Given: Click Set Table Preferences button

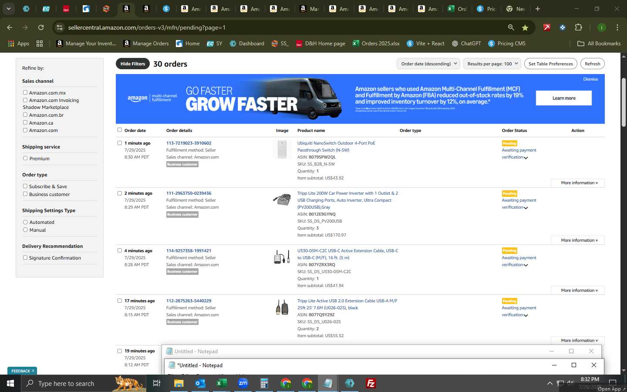Looking at the screenshot, I should point(550,64).
